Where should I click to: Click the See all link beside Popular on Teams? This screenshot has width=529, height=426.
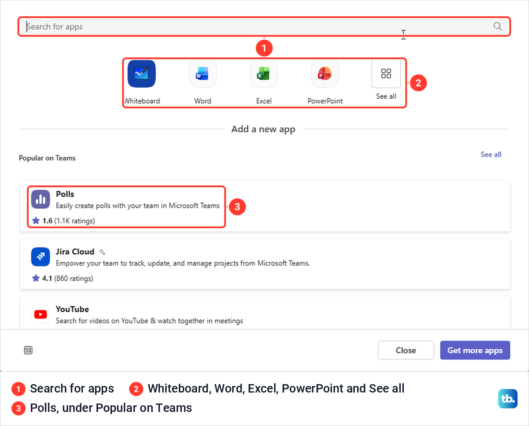click(x=491, y=154)
